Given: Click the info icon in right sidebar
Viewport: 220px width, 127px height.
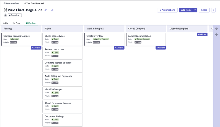Looking at the screenshot, I should [x=216, y=34].
